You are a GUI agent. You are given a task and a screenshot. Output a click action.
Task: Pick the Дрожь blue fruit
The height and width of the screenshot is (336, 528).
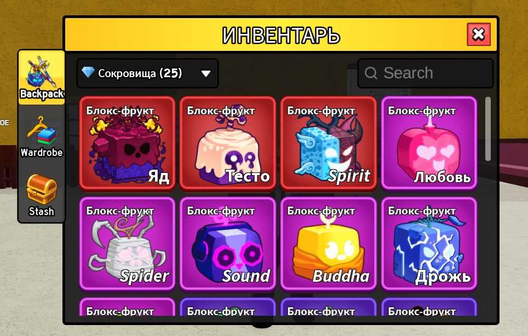pyautogui.click(x=429, y=244)
